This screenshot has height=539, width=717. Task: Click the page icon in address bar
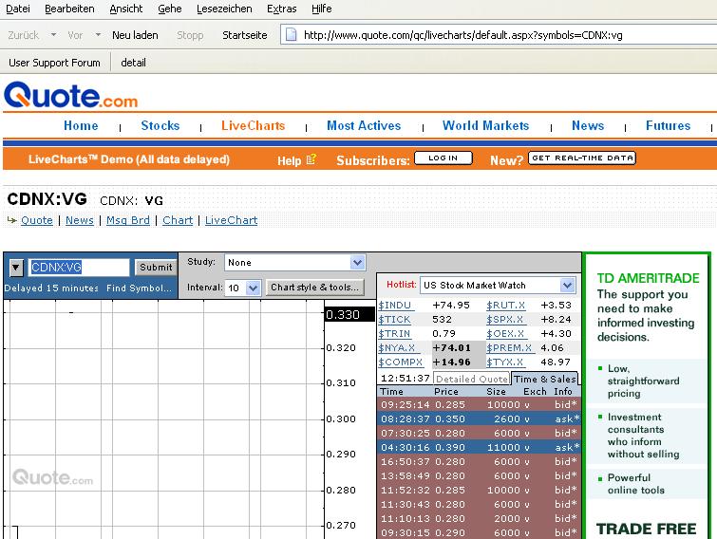pyautogui.click(x=290, y=35)
